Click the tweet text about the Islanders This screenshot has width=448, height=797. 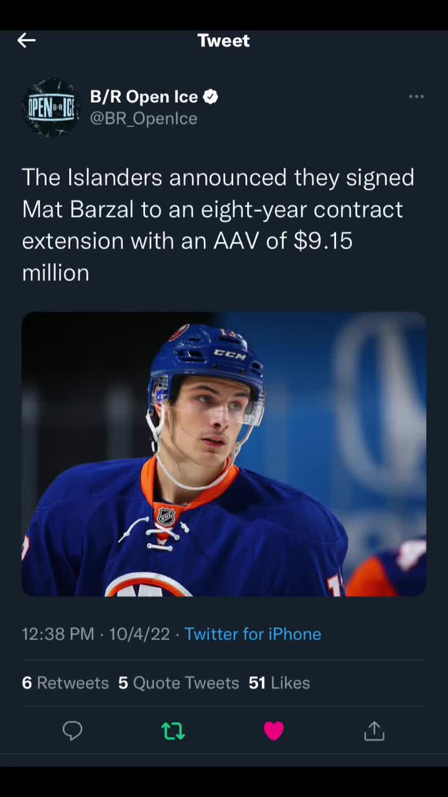(218, 224)
